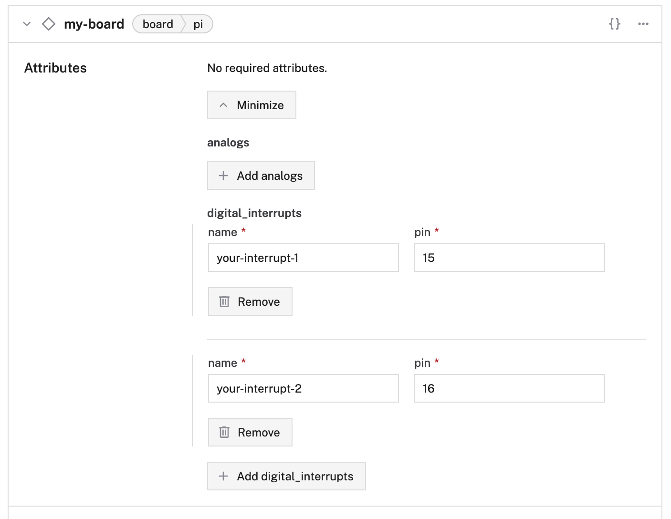Click the upward chevron inside the Minimize button

coord(223,105)
